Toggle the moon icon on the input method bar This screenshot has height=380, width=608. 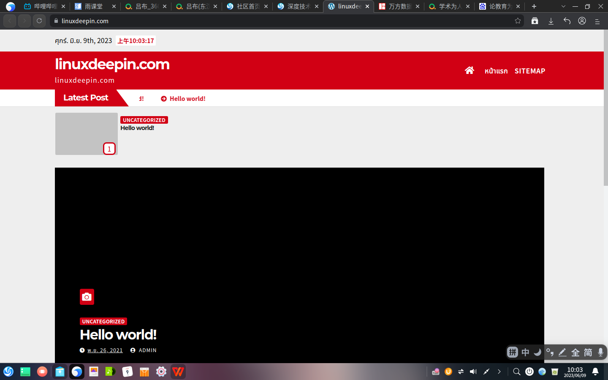point(537,352)
